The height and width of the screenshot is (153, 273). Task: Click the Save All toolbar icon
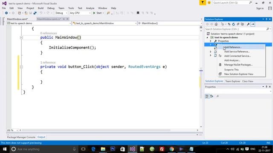click(35, 13)
